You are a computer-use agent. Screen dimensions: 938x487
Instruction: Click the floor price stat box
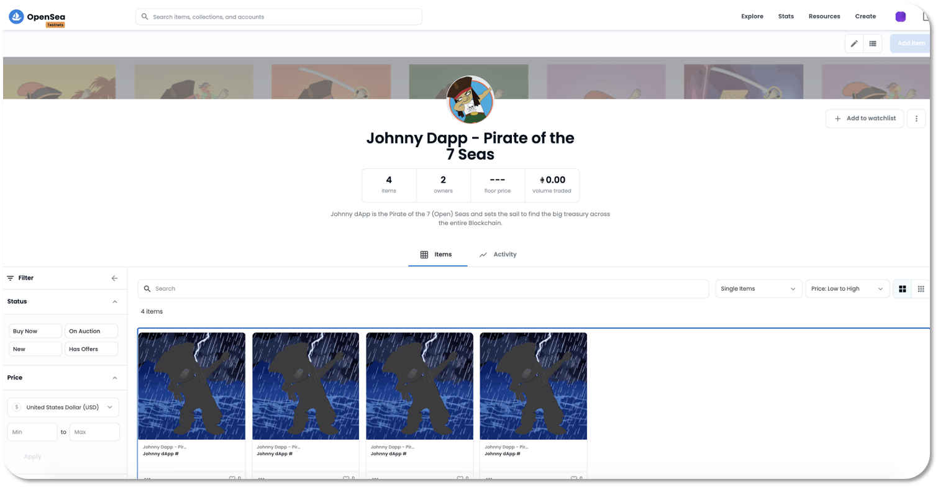coord(498,185)
